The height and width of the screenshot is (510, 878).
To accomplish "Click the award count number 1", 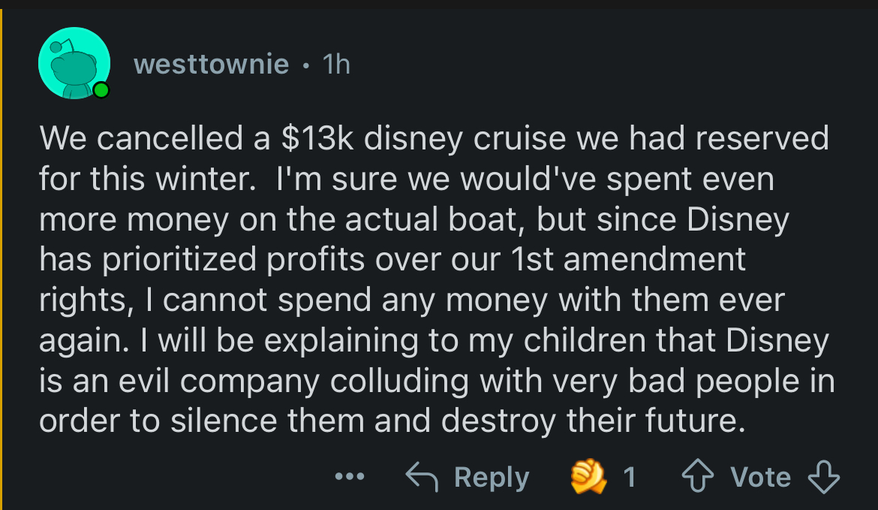I will click(629, 477).
